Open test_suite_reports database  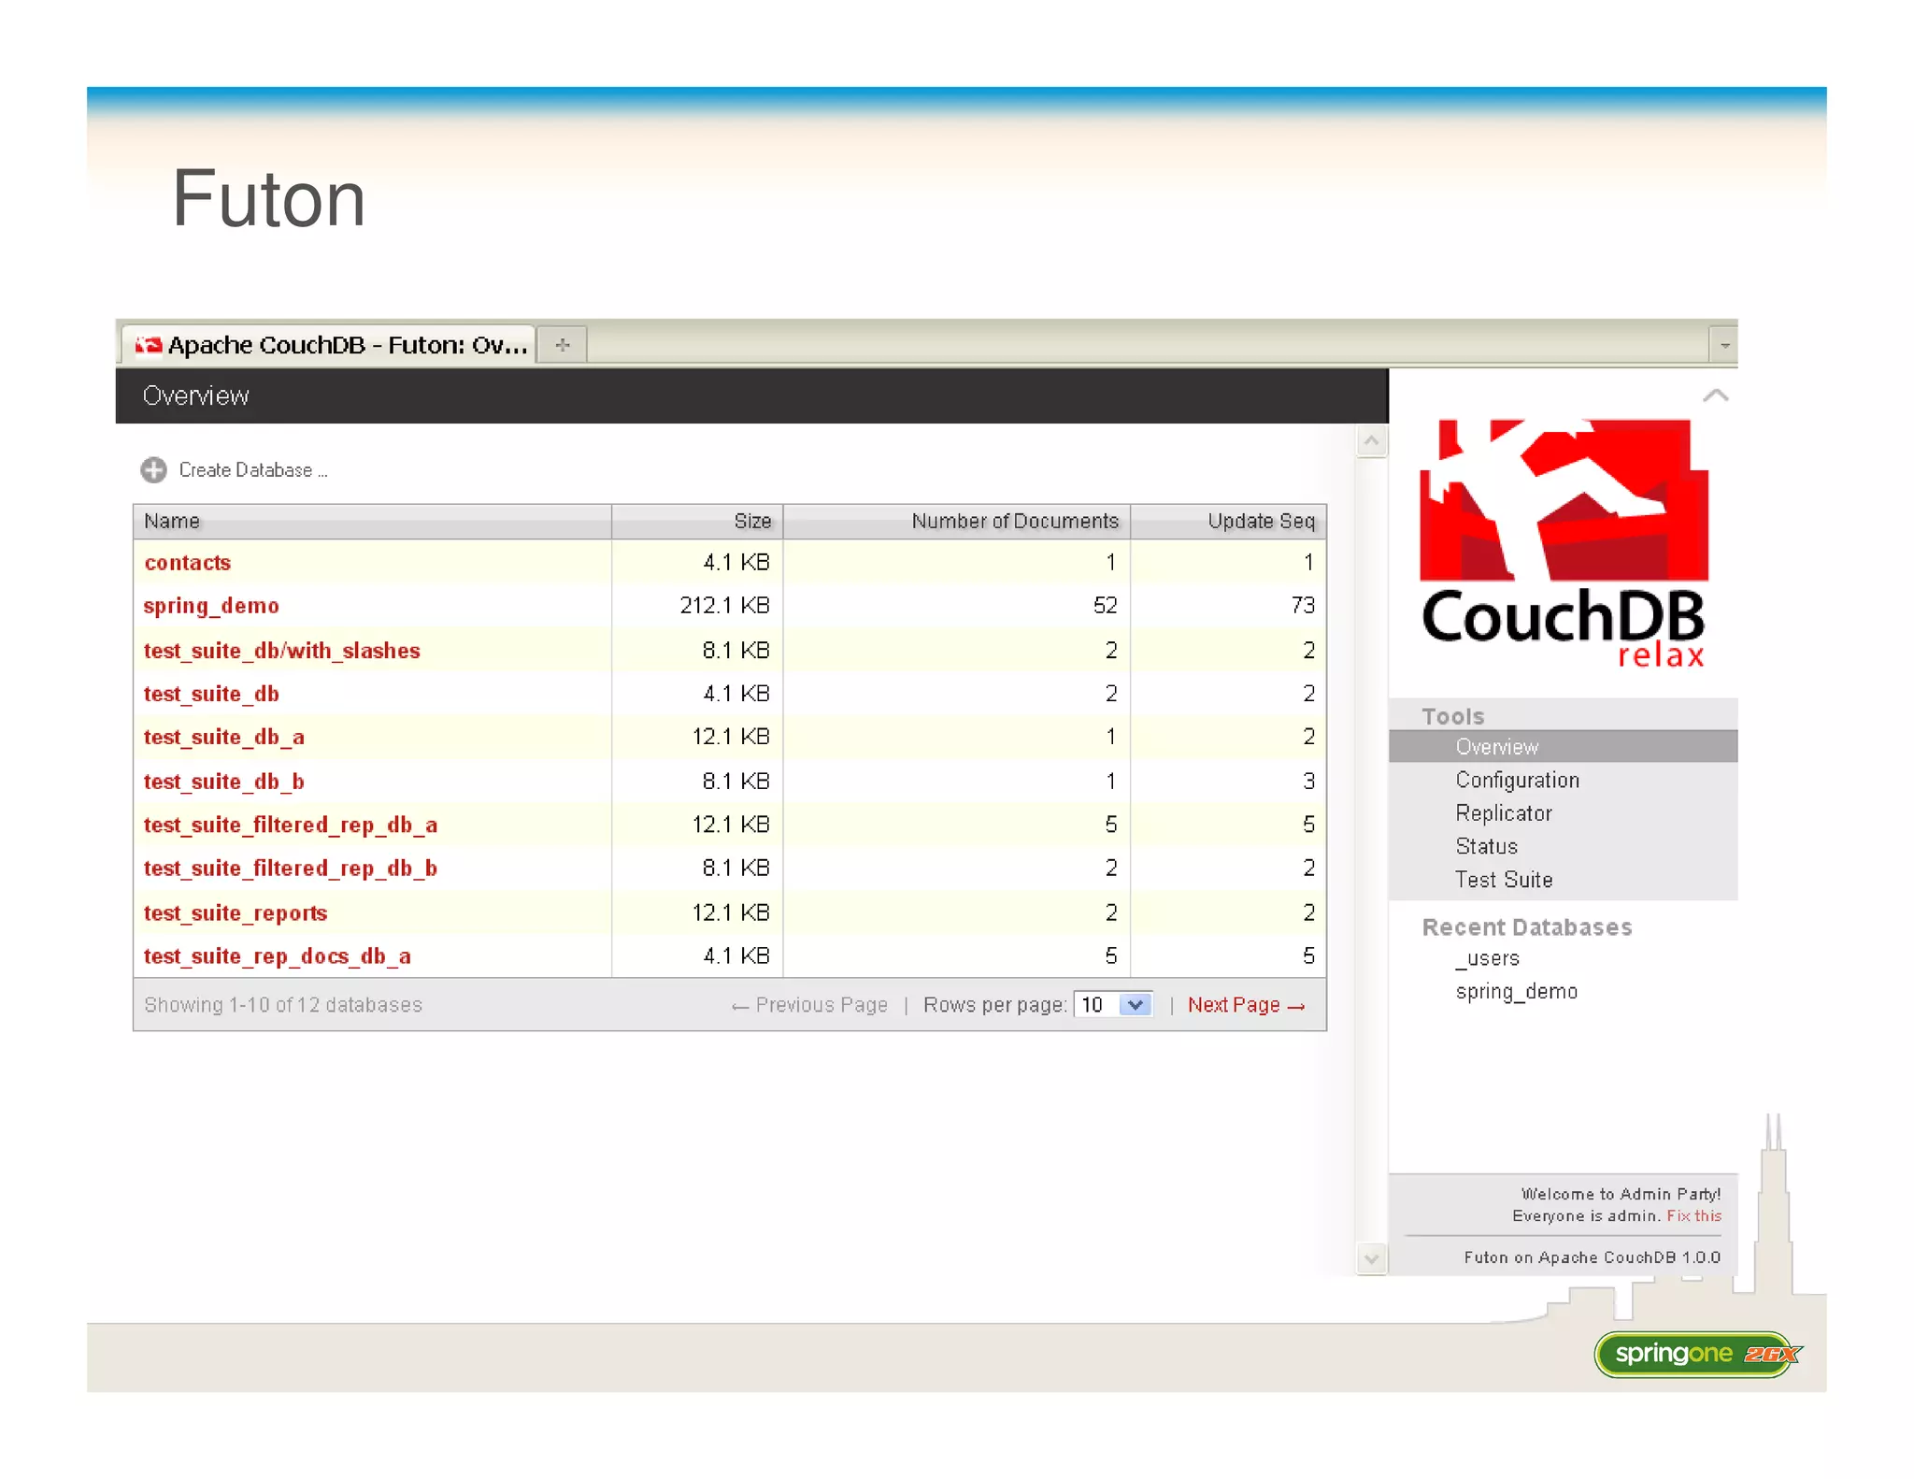[x=236, y=912]
